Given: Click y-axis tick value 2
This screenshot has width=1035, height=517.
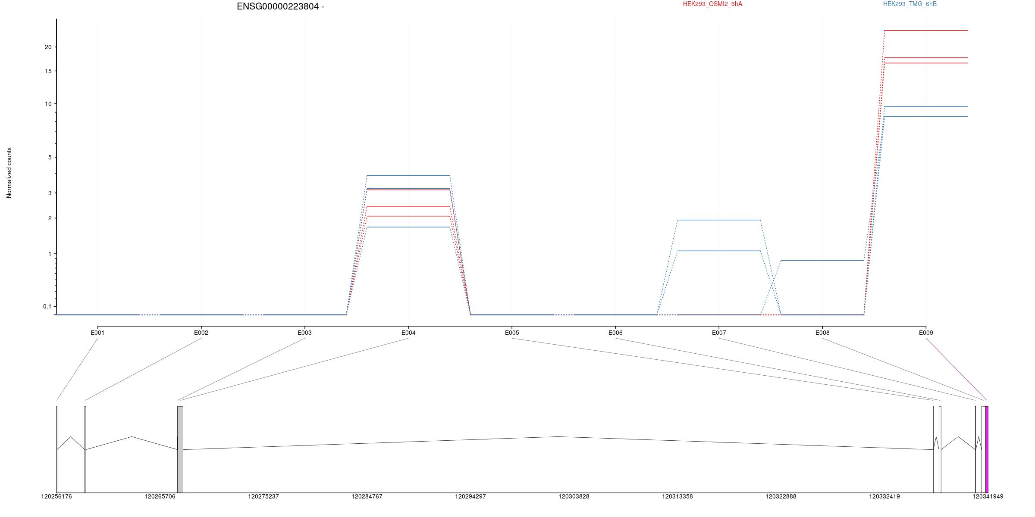Looking at the screenshot, I should 50,218.
